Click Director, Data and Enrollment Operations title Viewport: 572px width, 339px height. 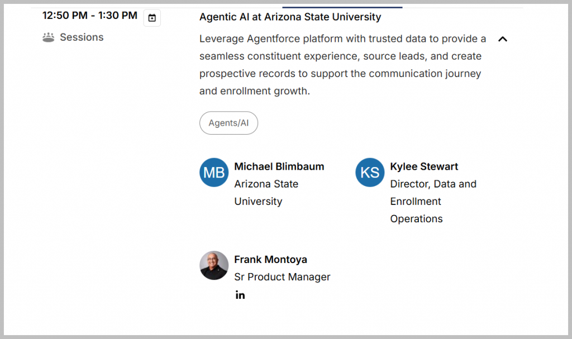tap(433, 201)
